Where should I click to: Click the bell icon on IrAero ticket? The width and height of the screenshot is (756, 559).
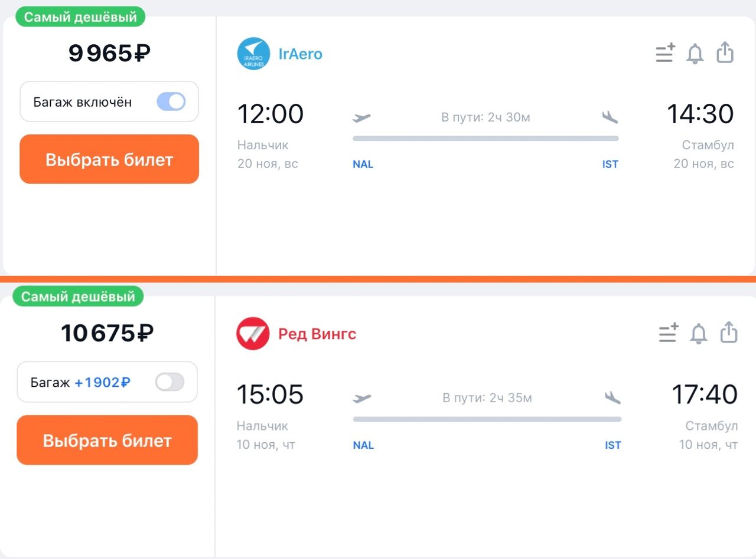point(695,54)
